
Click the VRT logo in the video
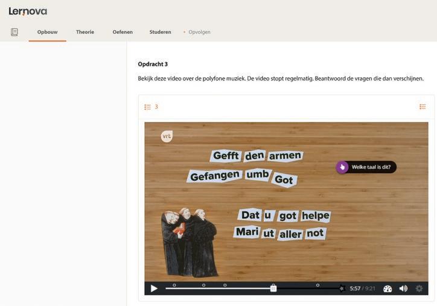[167, 136]
